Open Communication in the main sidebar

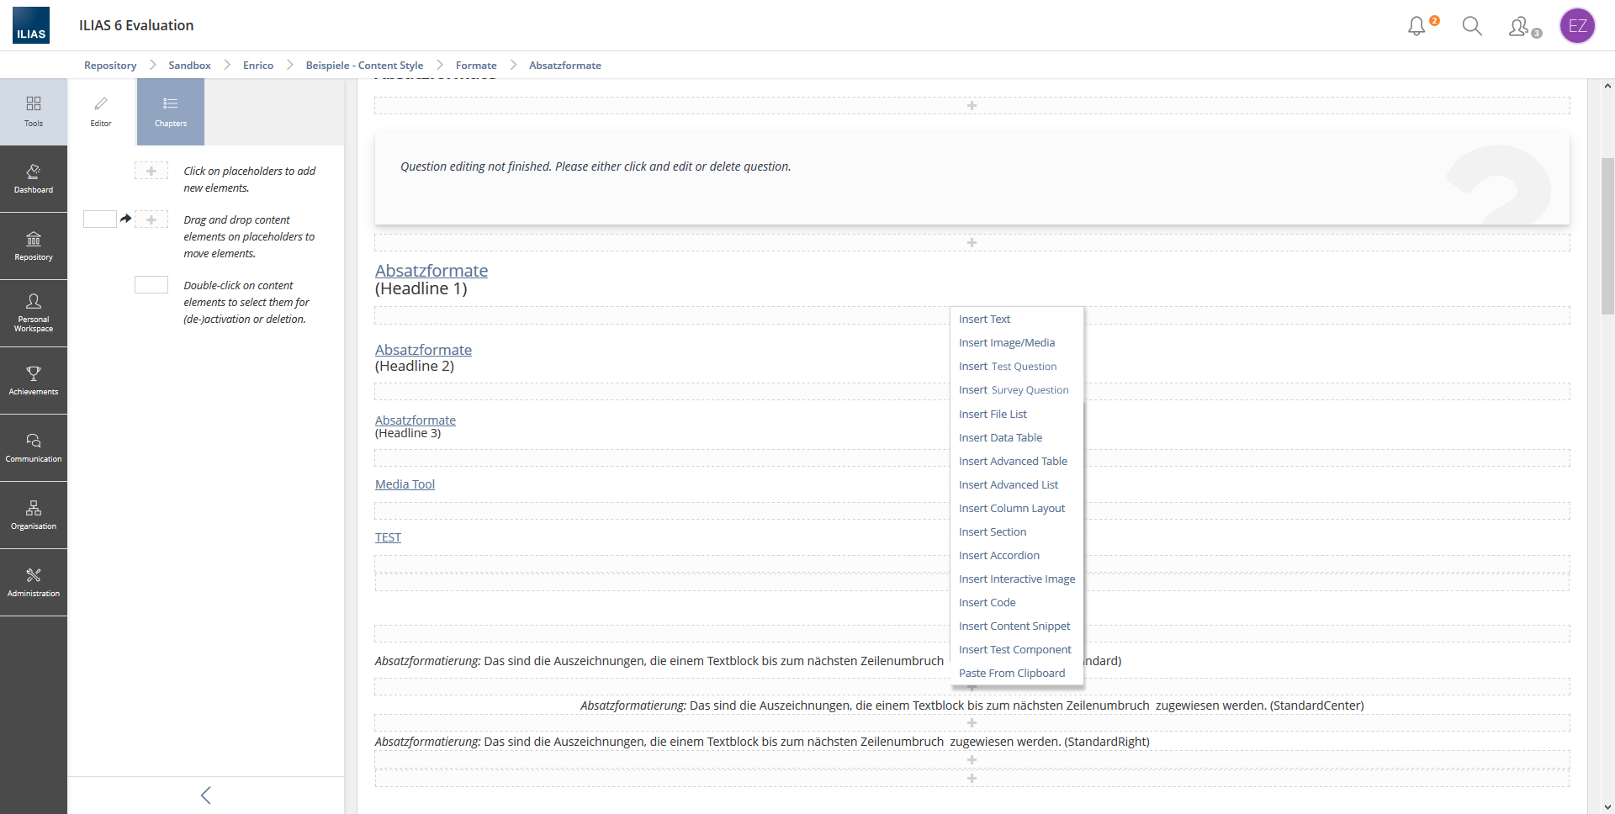click(x=34, y=448)
